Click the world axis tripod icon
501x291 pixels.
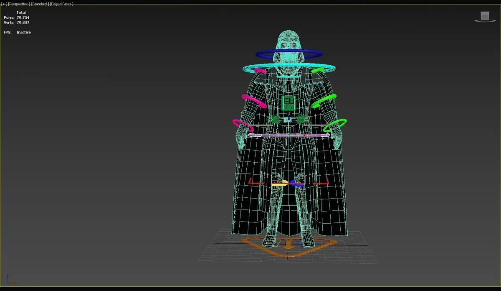[10, 279]
